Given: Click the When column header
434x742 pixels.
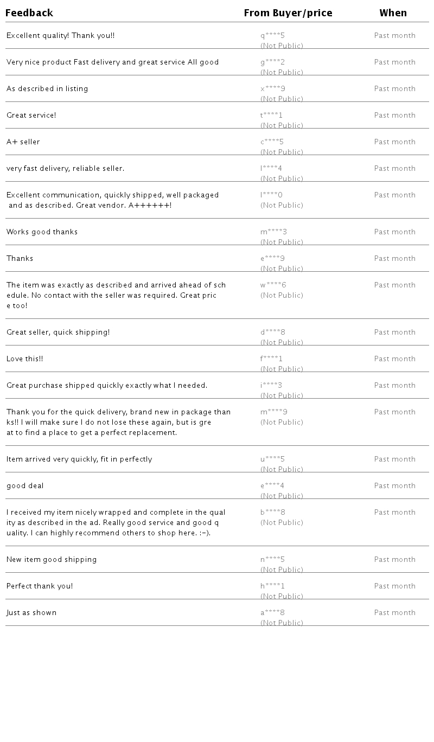Looking at the screenshot, I should pos(393,13).
